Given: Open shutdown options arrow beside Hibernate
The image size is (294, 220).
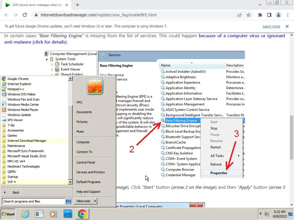Looking at the screenshot, I should click(x=95, y=201).
